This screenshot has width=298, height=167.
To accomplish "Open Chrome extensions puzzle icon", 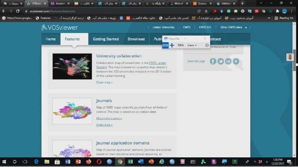I will point(277,11).
